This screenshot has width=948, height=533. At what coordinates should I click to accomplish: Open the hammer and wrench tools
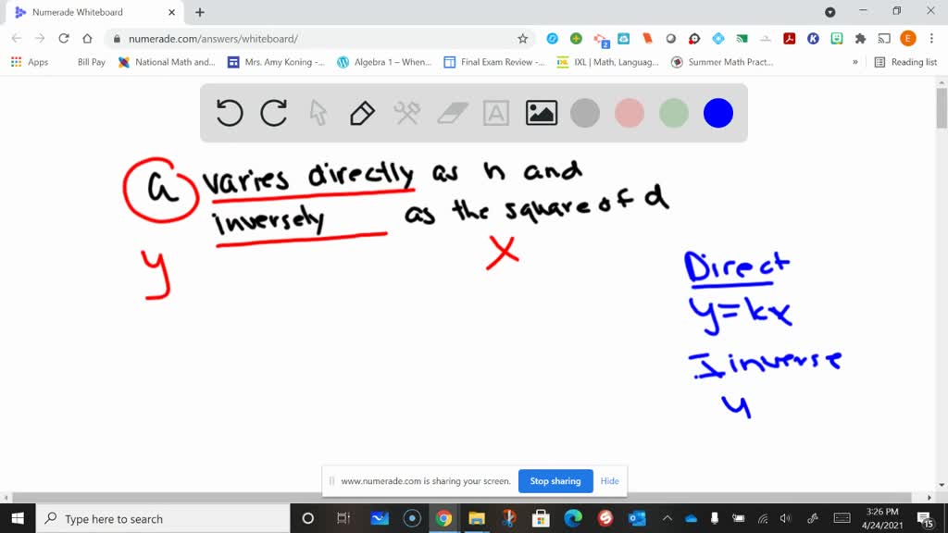406,113
